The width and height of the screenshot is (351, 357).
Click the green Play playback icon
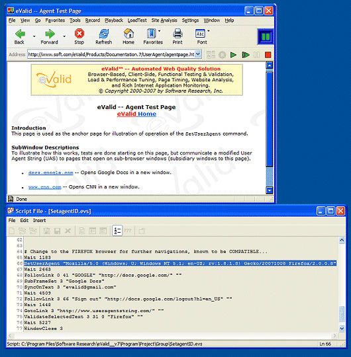coord(233,55)
